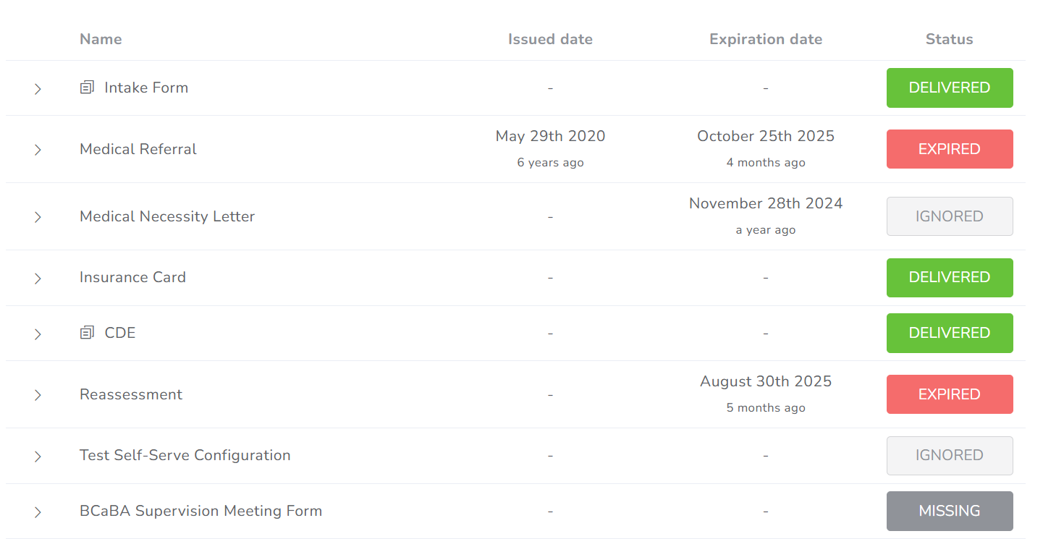This screenshot has width=1043, height=539.
Task: Expand the BCaBA Supervision Meeting Form row
Action: click(x=38, y=512)
